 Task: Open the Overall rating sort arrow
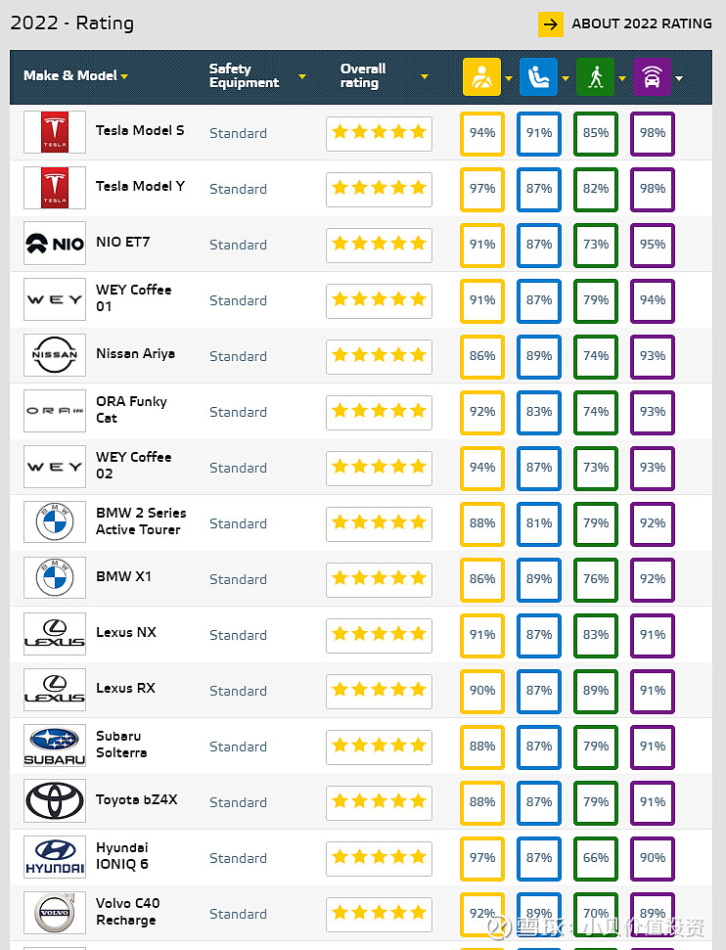pyautogui.click(x=425, y=76)
